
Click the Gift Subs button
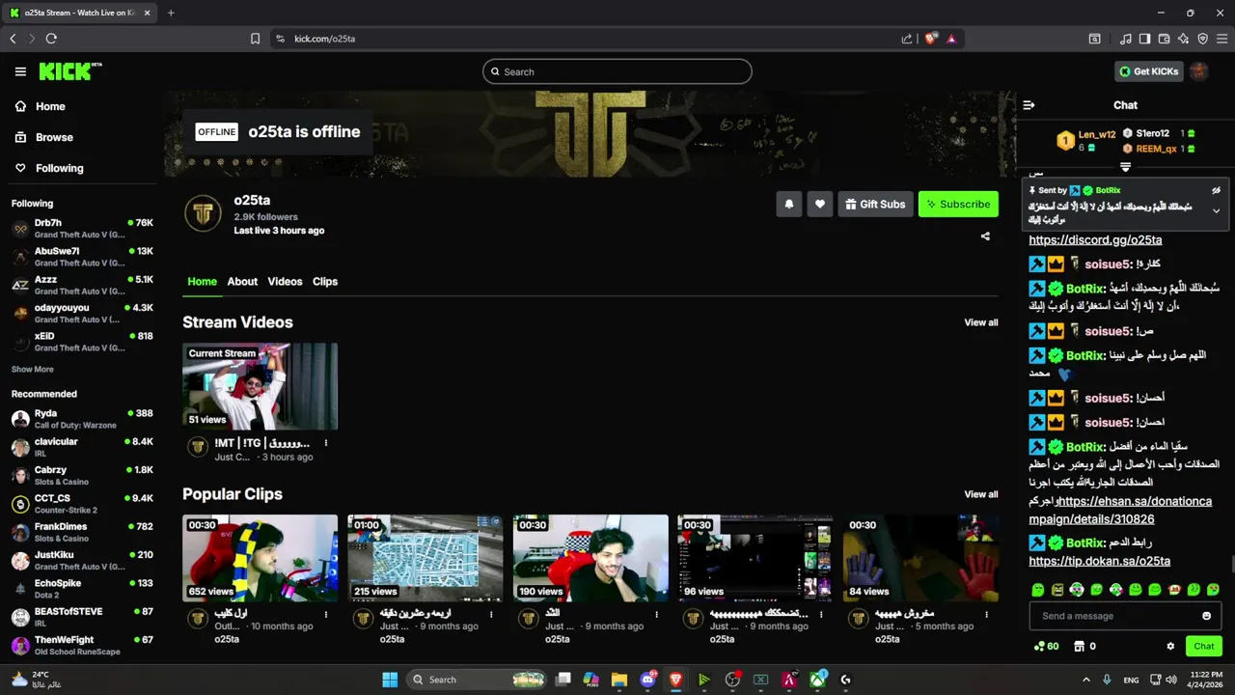[x=875, y=204]
